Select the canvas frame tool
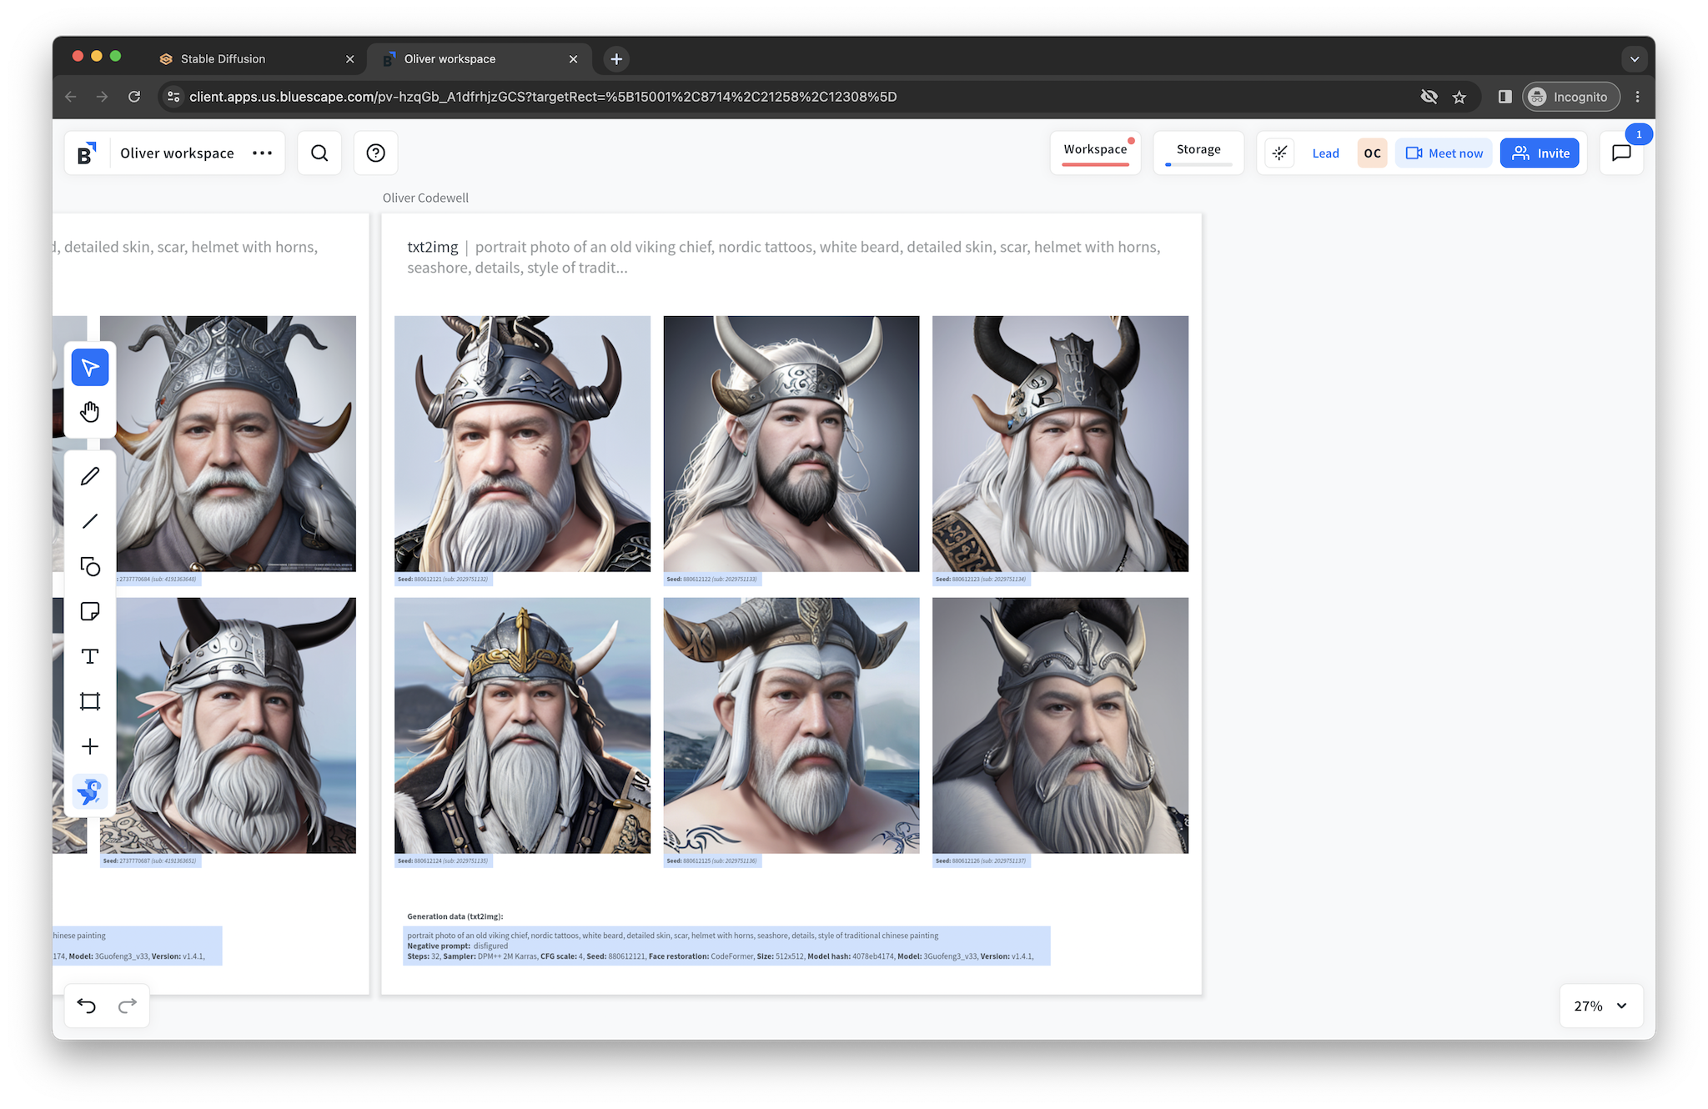 coord(90,701)
